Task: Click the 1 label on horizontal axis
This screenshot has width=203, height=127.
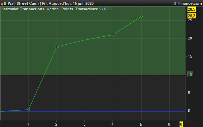Action: click(x=28, y=124)
